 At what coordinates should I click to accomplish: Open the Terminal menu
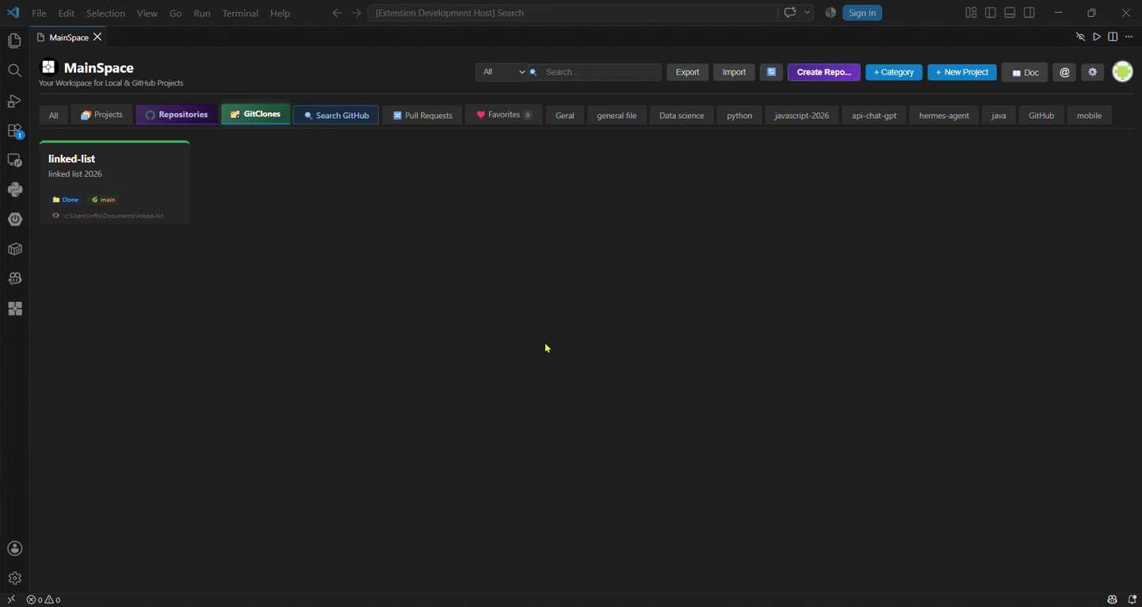pyautogui.click(x=240, y=13)
